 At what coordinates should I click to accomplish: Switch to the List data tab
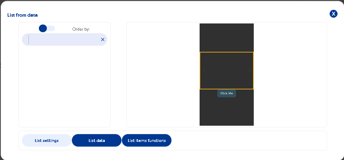[97, 141]
